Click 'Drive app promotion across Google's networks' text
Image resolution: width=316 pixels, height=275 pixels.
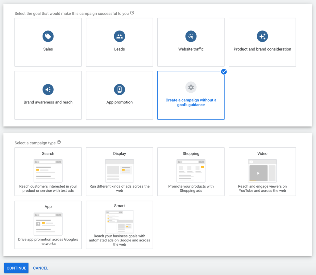click(x=48, y=241)
